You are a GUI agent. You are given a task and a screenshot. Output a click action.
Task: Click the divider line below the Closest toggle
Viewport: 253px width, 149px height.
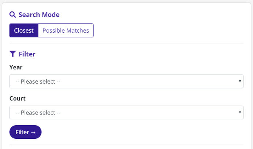(x=126, y=43)
